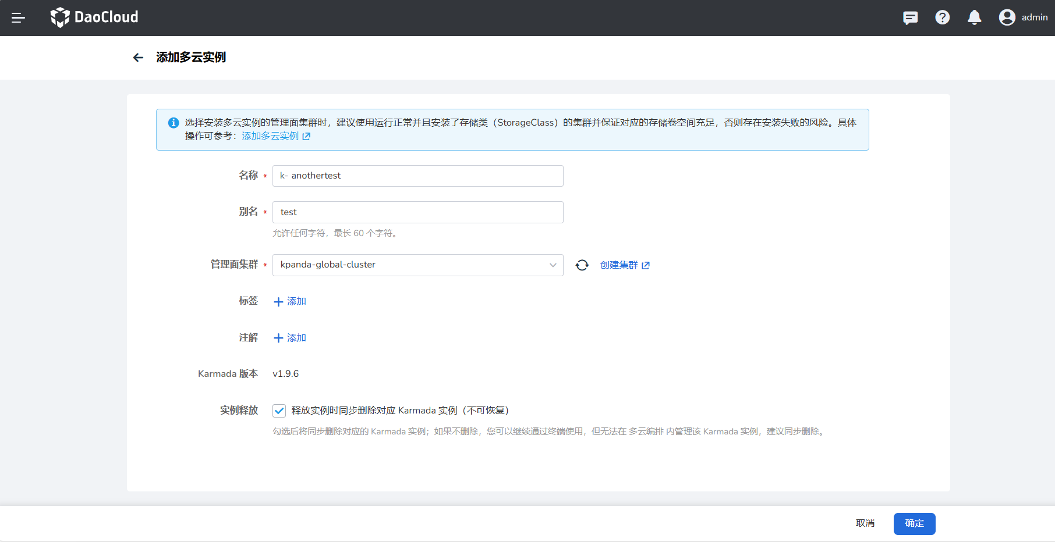The width and height of the screenshot is (1055, 542).
Task: Click the info icon in the notice banner
Action: [174, 123]
